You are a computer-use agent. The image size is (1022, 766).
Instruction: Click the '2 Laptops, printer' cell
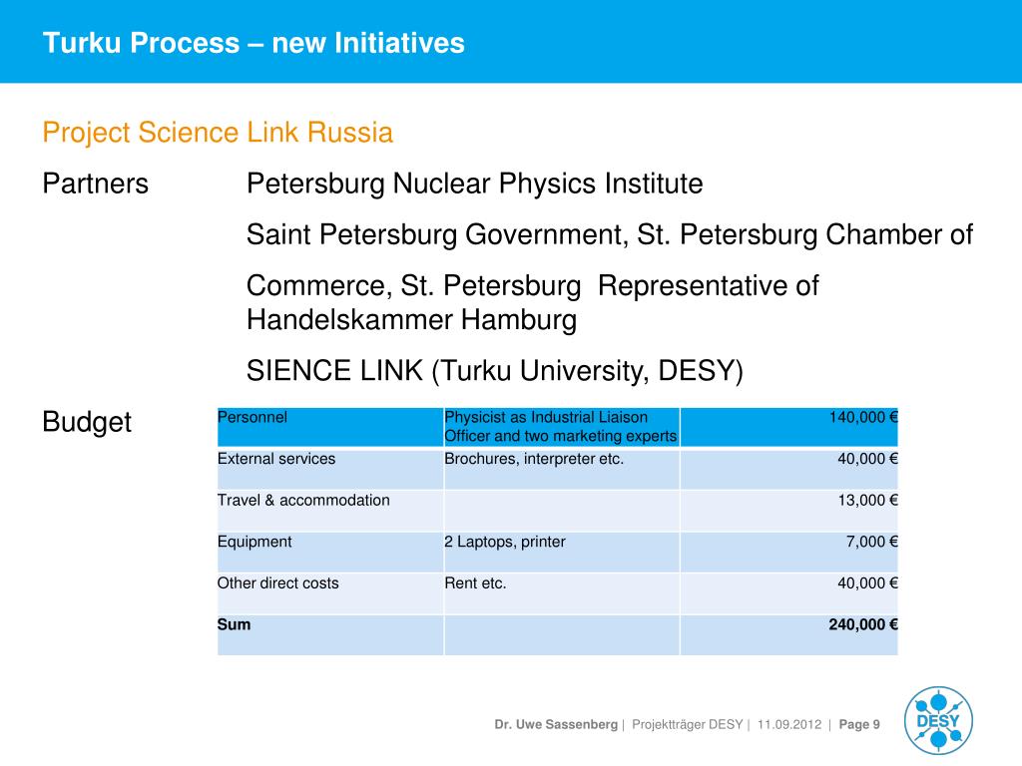pyautogui.click(x=561, y=552)
